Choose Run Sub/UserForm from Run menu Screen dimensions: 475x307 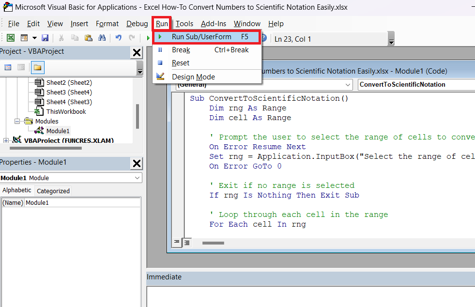point(207,37)
